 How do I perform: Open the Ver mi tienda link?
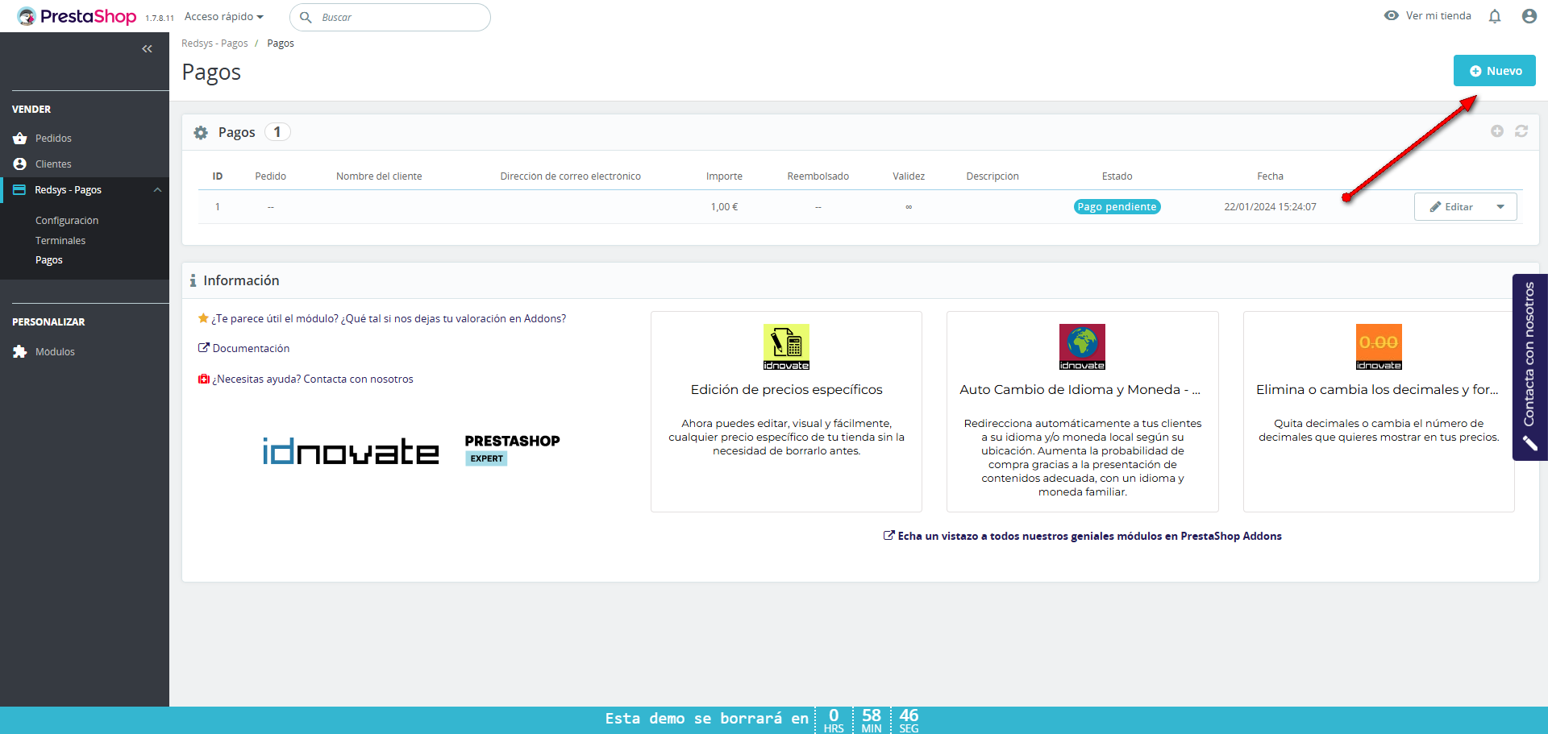(1438, 16)
